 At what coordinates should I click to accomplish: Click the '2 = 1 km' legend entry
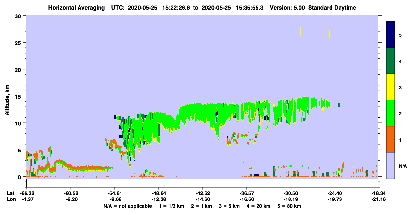201,206
